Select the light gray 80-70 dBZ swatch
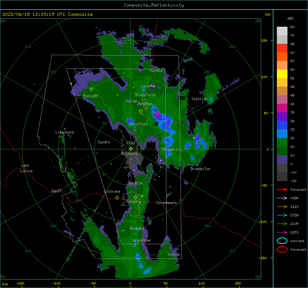Screen dimensions: 308x288 [282, 31]
